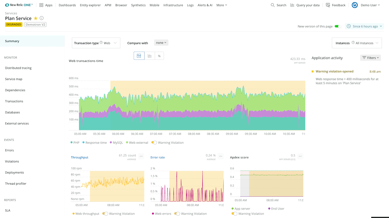Open Violations in the sidebar
Screen dimensions: 389x218
[x=12, y=161]
